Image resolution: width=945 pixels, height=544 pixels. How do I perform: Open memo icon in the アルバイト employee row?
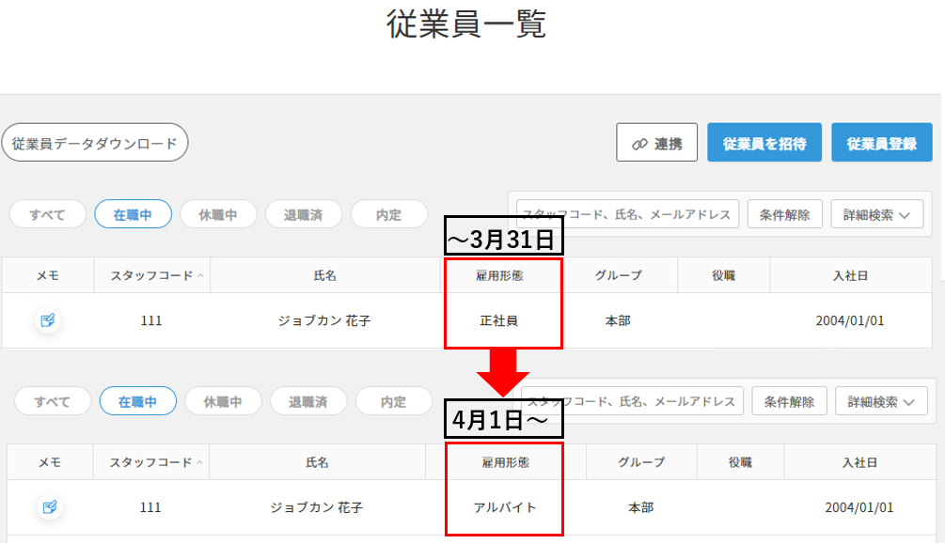click(50, 507)
